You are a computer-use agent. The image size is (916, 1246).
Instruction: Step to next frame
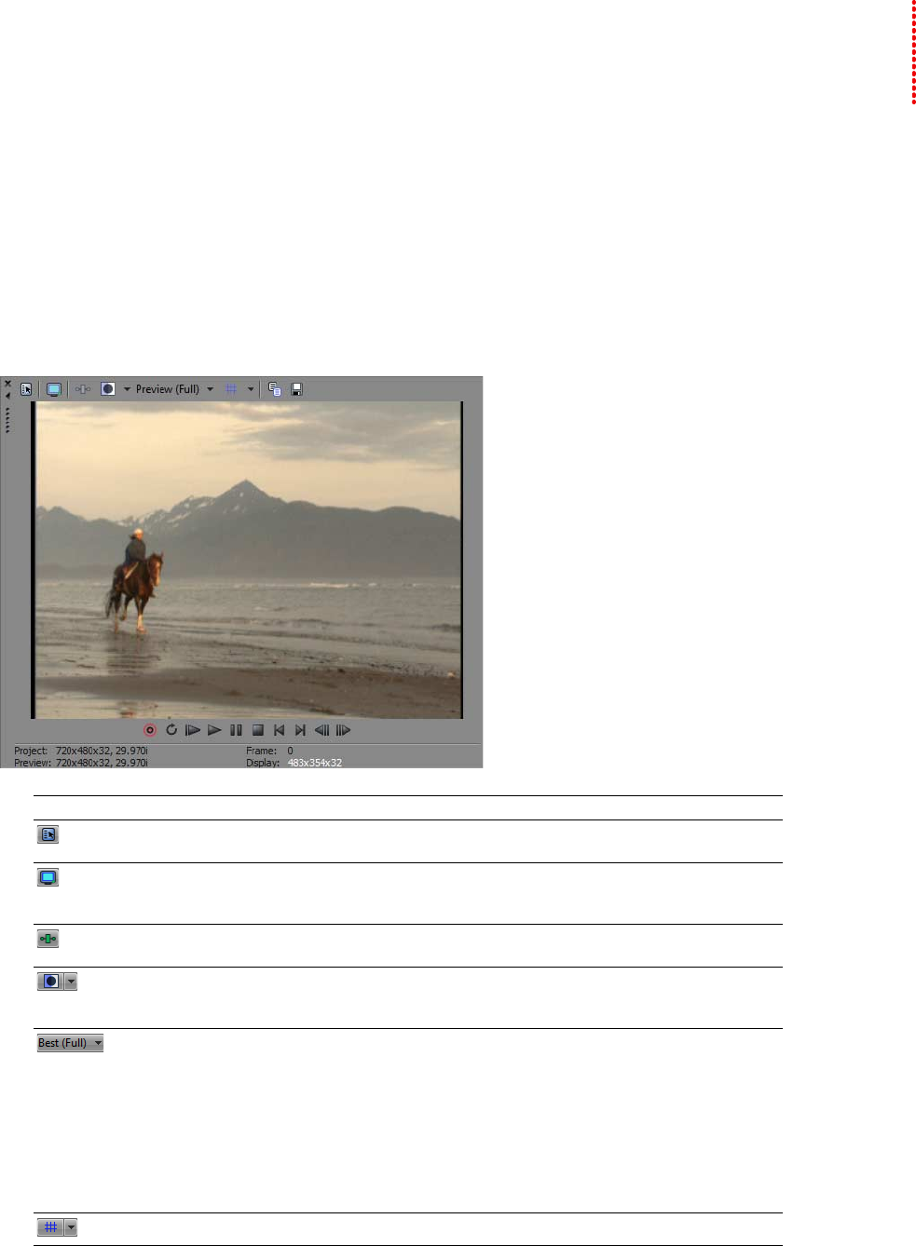(x=343, y=730)
